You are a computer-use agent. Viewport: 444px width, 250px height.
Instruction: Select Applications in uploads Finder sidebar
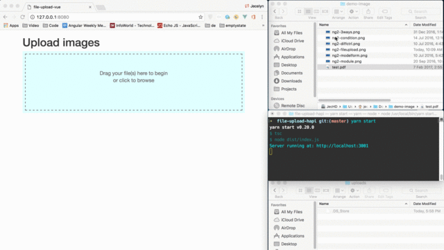[x=293, y=236]
